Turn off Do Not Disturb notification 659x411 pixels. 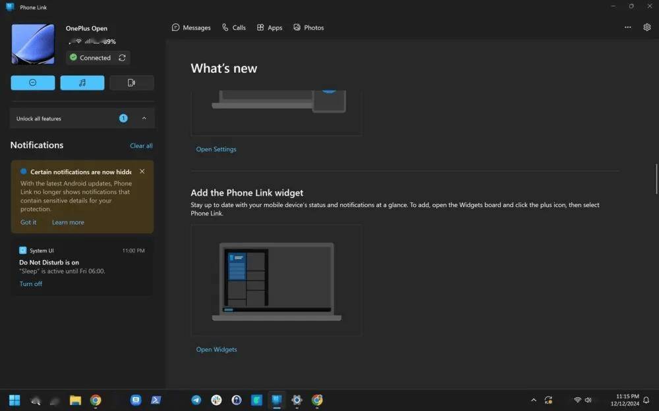click(31, 284)
